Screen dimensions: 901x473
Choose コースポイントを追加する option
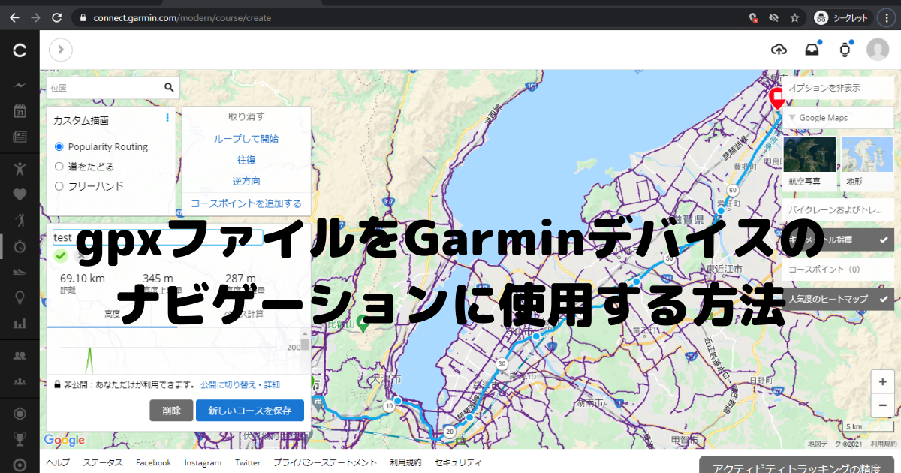[x=246, y=203]
